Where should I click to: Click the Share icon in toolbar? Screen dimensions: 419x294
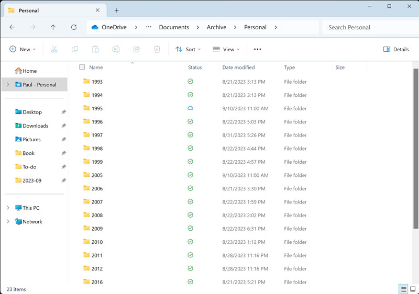(x=136, y=49)
